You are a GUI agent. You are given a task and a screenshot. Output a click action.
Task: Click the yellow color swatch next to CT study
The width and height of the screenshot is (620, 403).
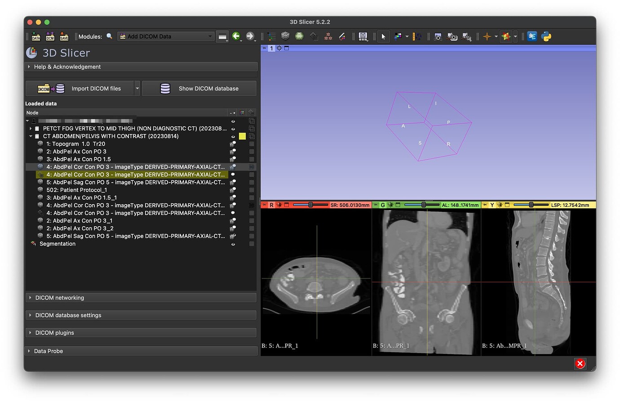[242, 136]
